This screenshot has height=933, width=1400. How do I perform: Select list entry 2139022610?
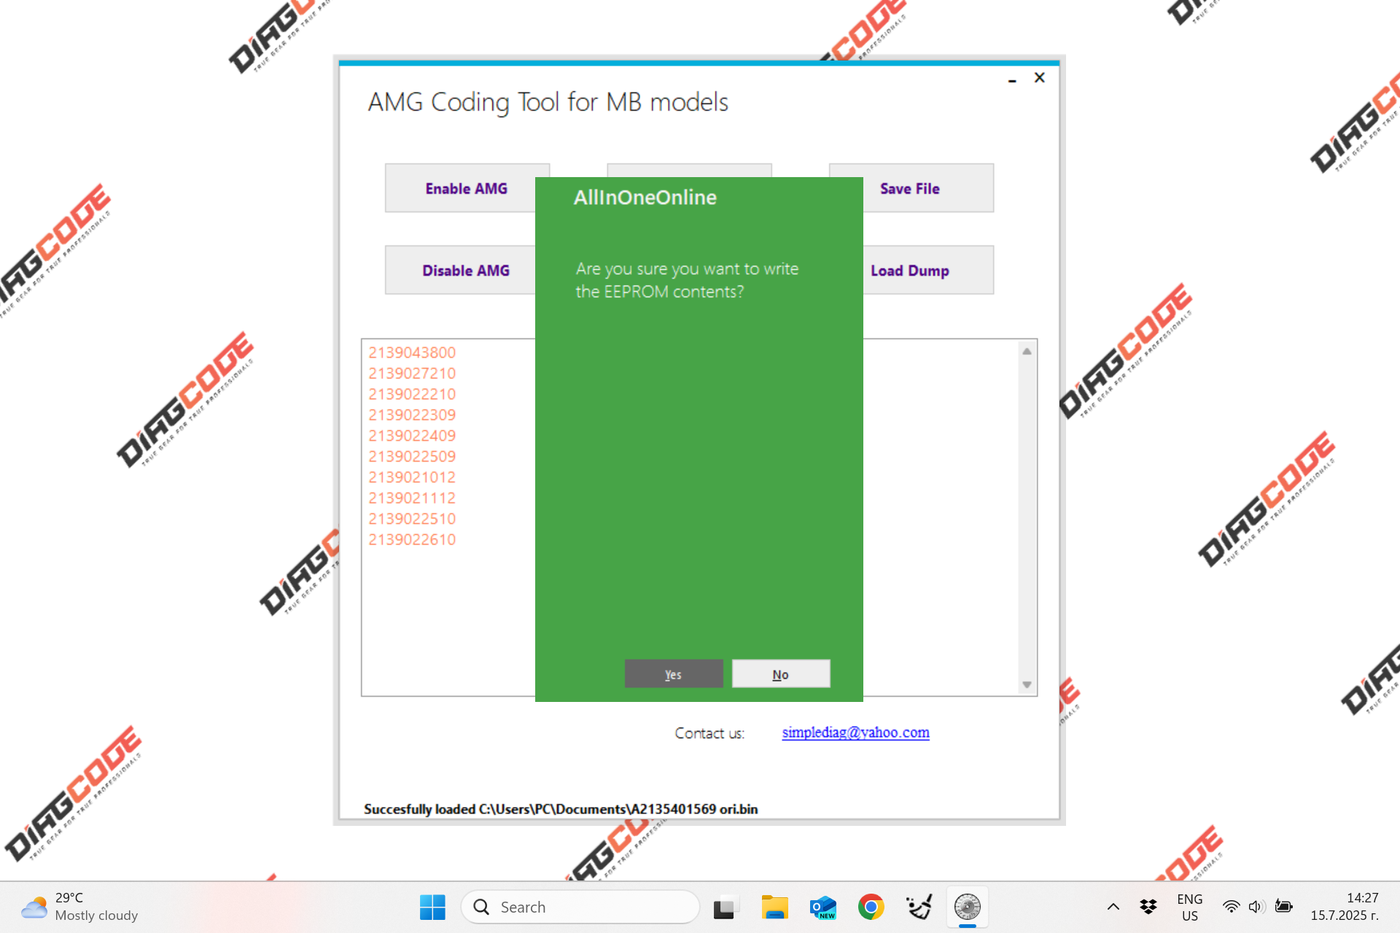412,539
